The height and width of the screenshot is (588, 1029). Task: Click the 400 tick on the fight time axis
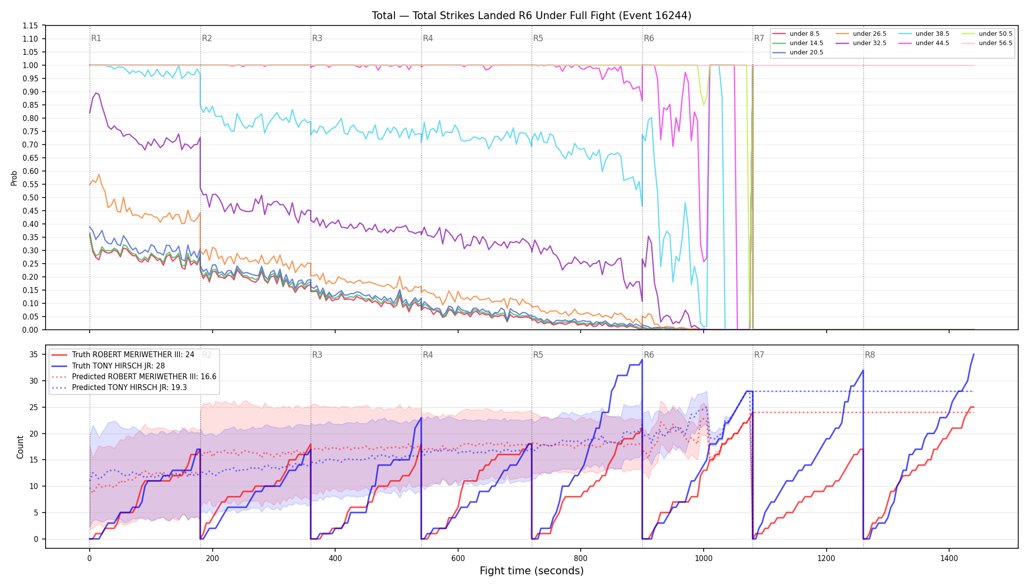335,558
